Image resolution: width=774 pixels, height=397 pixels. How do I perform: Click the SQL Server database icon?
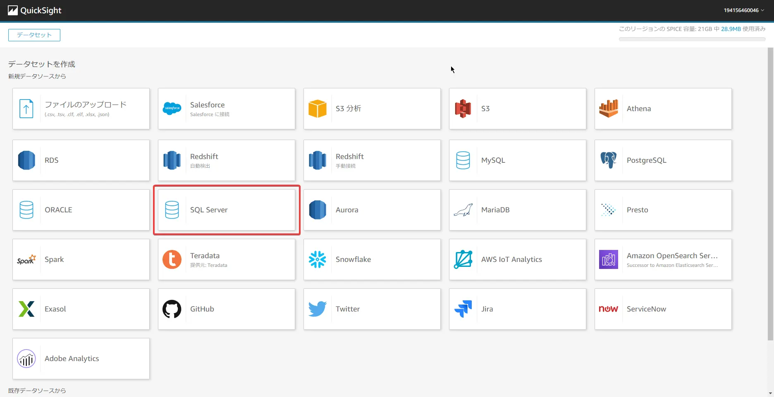(x=172, y=210)
